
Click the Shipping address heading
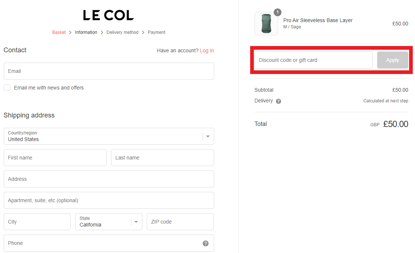point(29,115)
